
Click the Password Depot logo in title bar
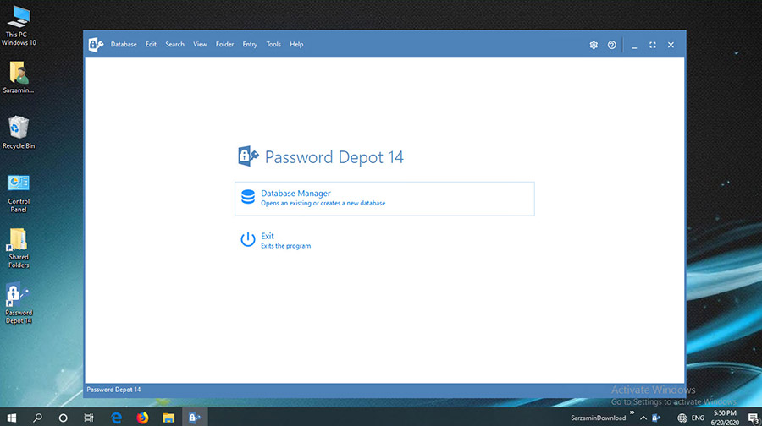pyautogui.click(x=96, y=45)
